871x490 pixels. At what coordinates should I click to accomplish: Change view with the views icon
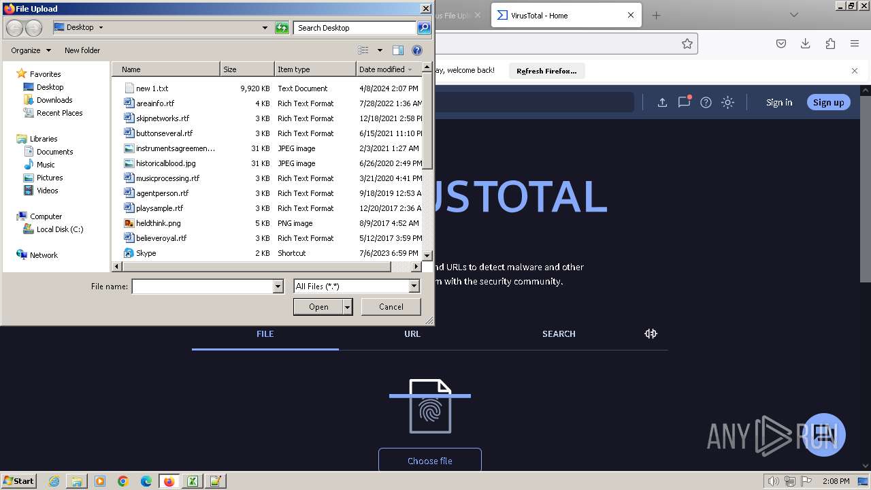coord(363,50)
